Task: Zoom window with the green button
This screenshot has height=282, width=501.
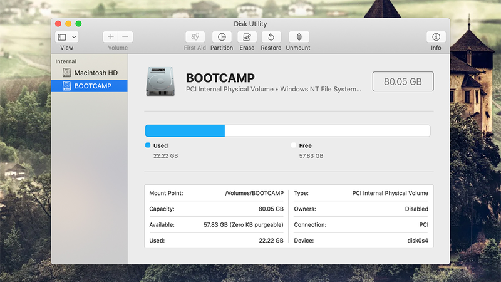Action: 78,24
